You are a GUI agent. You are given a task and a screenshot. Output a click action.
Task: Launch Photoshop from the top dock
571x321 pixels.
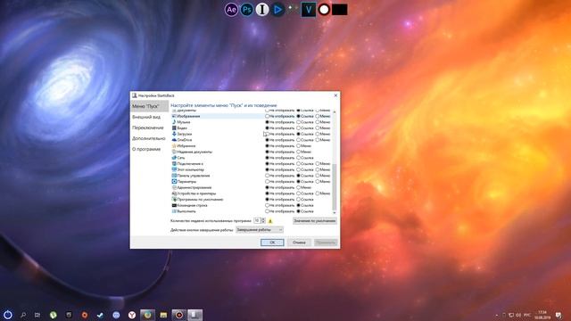[x=246, y=10]
